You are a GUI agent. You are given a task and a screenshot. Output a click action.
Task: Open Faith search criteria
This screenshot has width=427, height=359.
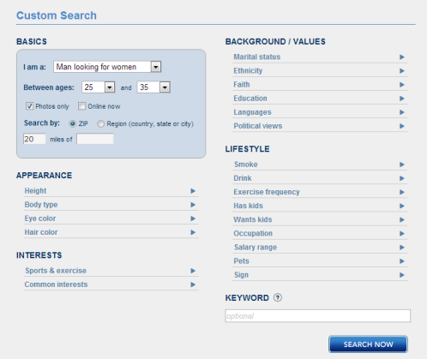pyautogui.click(x=320, y=85)
